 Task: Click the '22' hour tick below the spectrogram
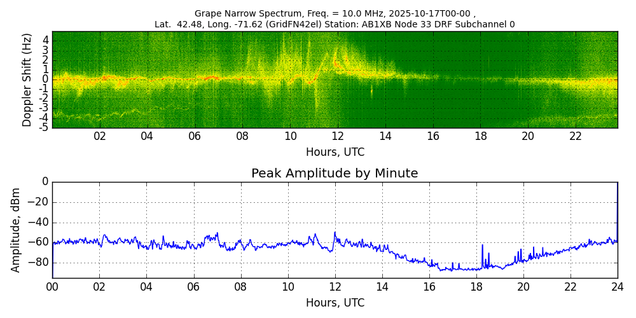576,136
